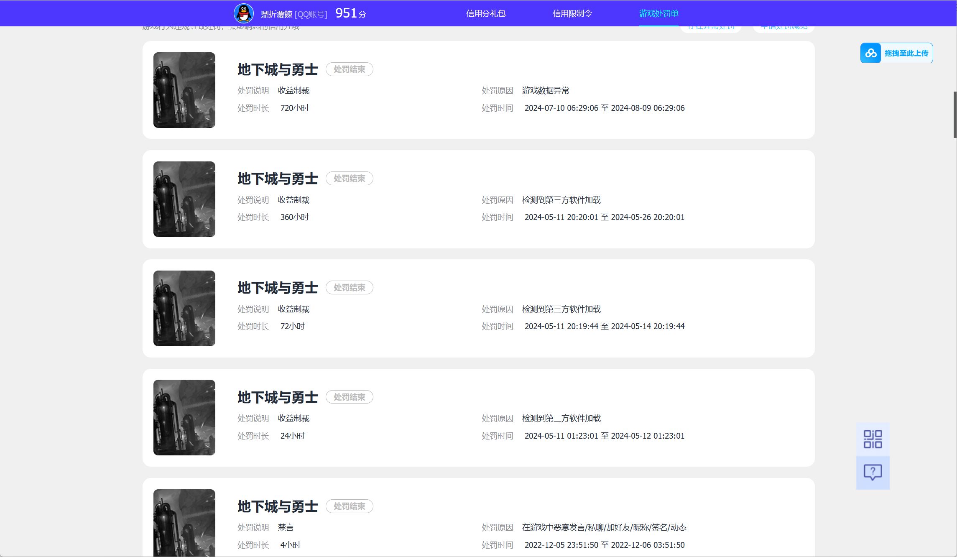957x557 pixels.
Task: Switch to the 信用分礼包 section
Action: (486, 13)
